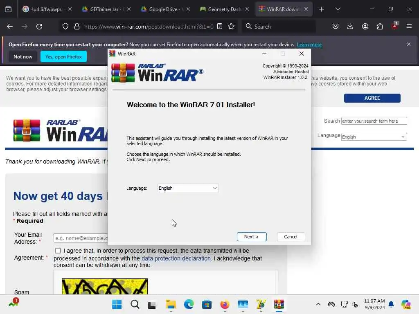Image resolution: width=419 pixels, height=314 pixels.
Task: Close the WinRAR installer window
Action: [x=302, y=54]
